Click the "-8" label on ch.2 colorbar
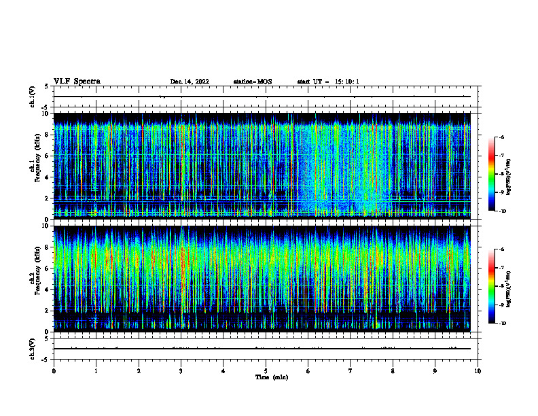This screenshot has height=416, width=538. (x=501, y=287)
